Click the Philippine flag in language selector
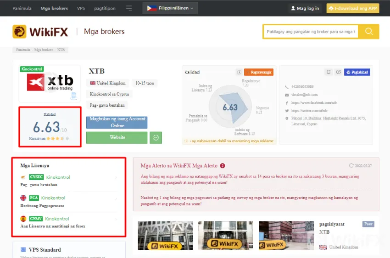This screenshot has height=258, width=390. tap(151, 8)
